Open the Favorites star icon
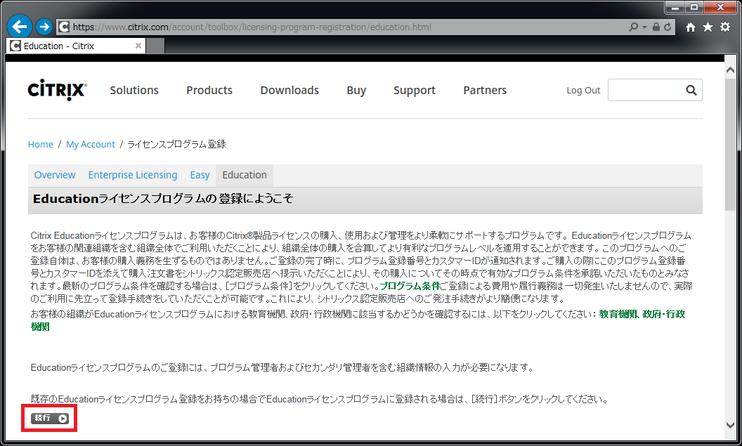 708,27
